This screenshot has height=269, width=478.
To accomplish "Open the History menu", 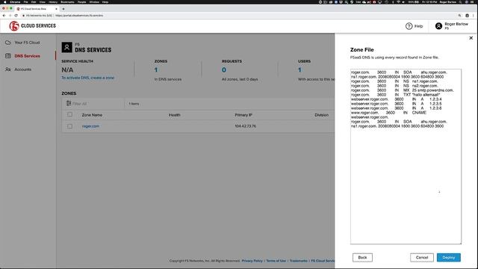I will coord(53,1).
